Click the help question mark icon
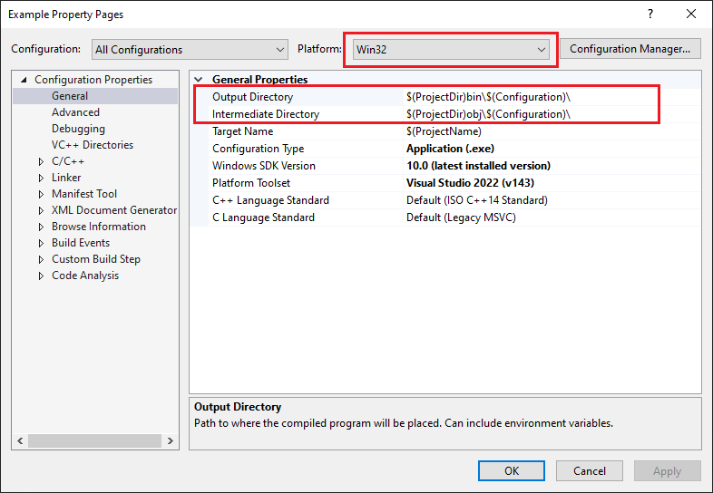 [650, 14]
